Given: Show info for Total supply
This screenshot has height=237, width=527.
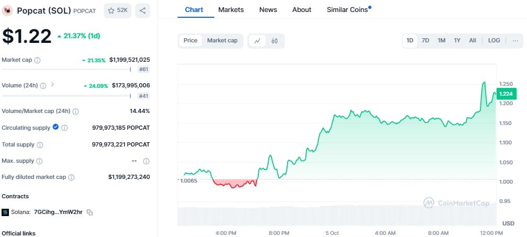Looking at the screenshot, I should click(x=40, y=145).
